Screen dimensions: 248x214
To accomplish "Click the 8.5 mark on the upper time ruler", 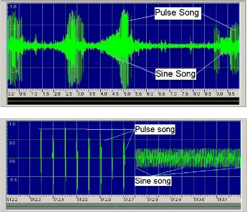I will click(x=208, y=94).
